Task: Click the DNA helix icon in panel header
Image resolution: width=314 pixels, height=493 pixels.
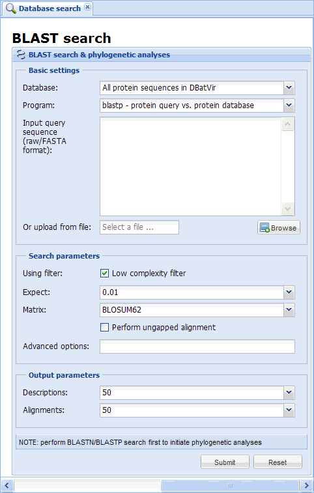Action: click(21, 55)
